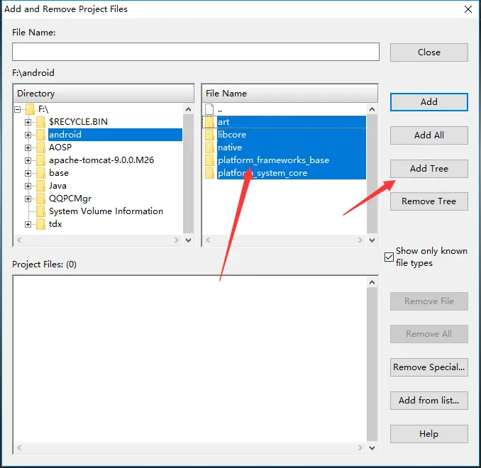Screen dimensions: 481x468
Task: Focus the File Name input field
Action: tap(196, 52)
